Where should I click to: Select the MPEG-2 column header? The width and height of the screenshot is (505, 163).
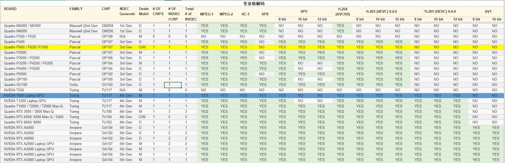226,14
